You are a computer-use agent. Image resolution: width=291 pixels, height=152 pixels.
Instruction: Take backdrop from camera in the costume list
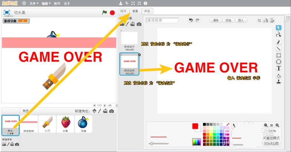(139, 24)
